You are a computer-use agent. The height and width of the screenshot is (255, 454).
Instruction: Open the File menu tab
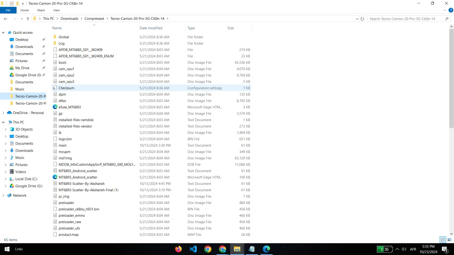pos(8,10)
